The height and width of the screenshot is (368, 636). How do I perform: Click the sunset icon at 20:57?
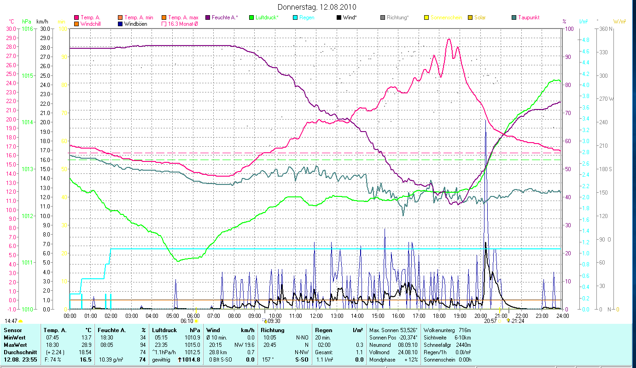(x=499, y=321)
